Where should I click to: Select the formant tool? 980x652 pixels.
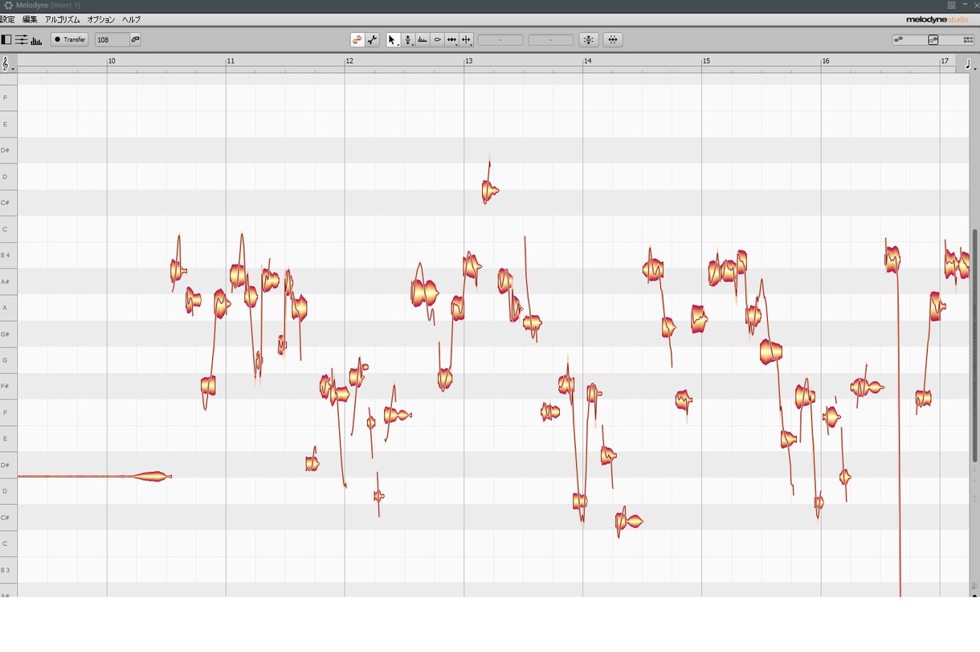click(423, 39)
